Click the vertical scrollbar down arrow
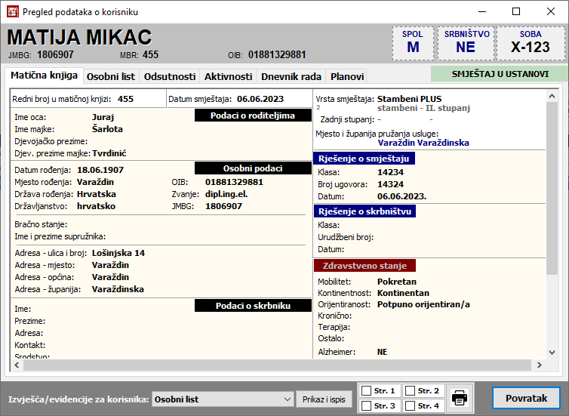The height and width of the screenshot is (416, 569). [558, 363]
